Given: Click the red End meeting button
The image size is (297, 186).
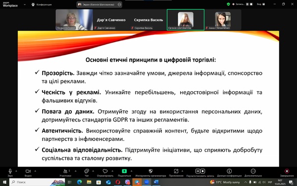Looking at the screenshot, I should 287,172.
